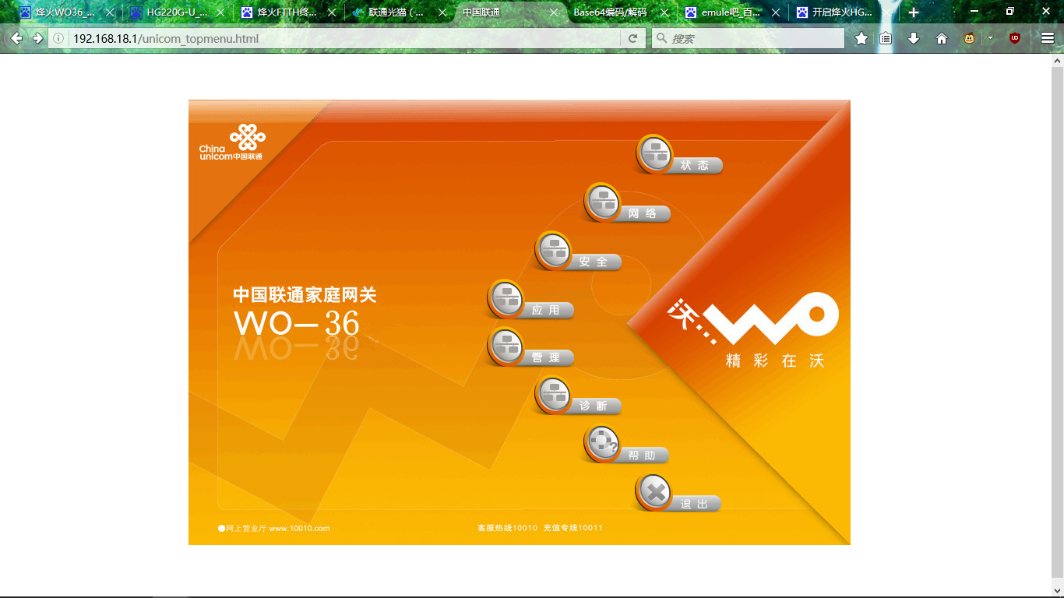
Task: Go forward with the browser forward arrow
Action: pyautogui.click(x=37, y=38)
